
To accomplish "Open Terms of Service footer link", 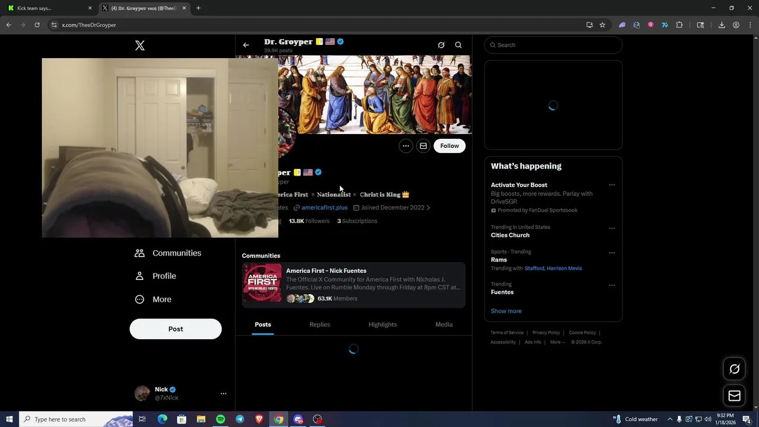I will click(x=507, y=333).
